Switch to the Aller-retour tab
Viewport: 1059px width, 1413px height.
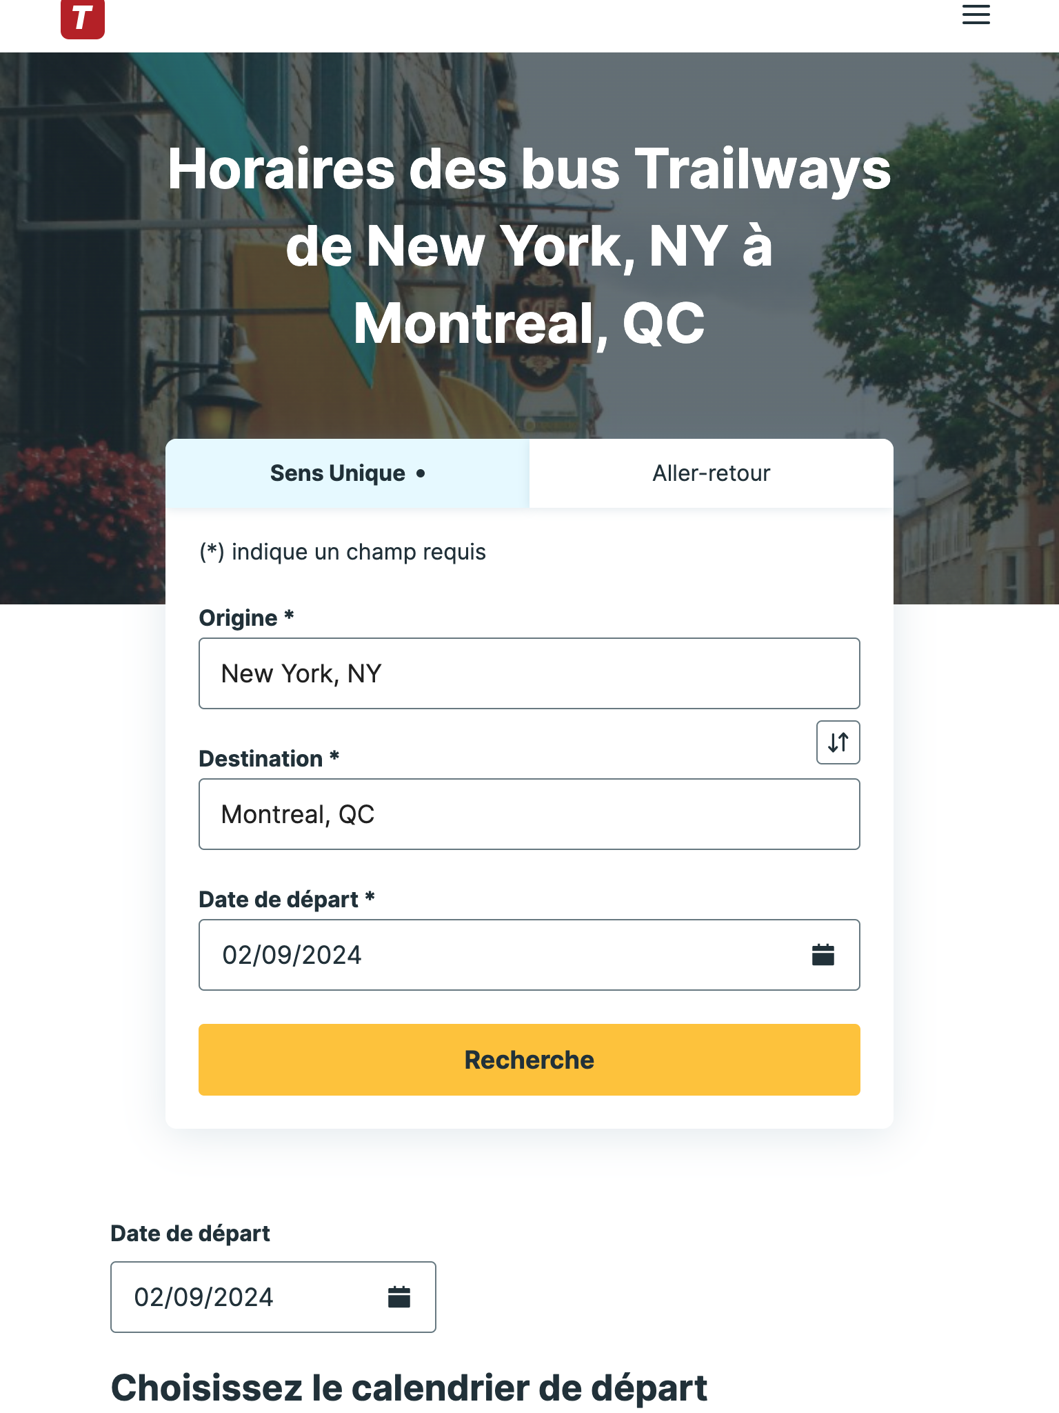[712, 473]
